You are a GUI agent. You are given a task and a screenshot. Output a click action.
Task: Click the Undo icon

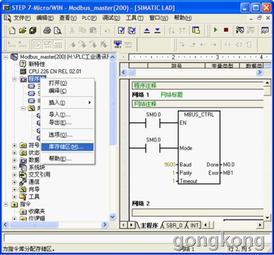(107, 31)
